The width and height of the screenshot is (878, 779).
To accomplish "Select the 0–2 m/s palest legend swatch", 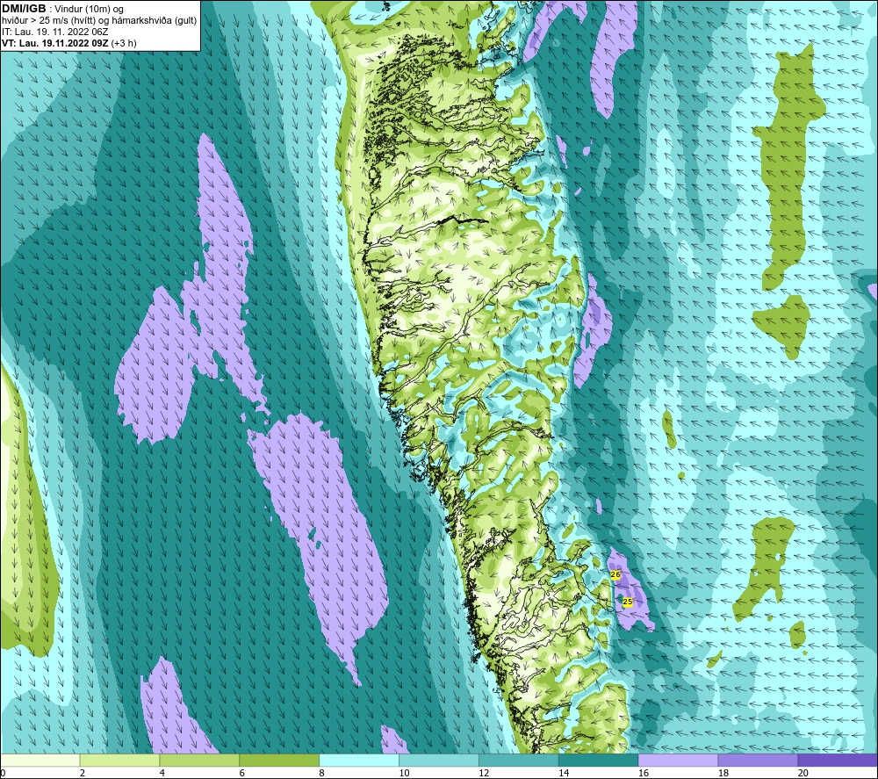I will pyautogui.click(x=40, y=761).
